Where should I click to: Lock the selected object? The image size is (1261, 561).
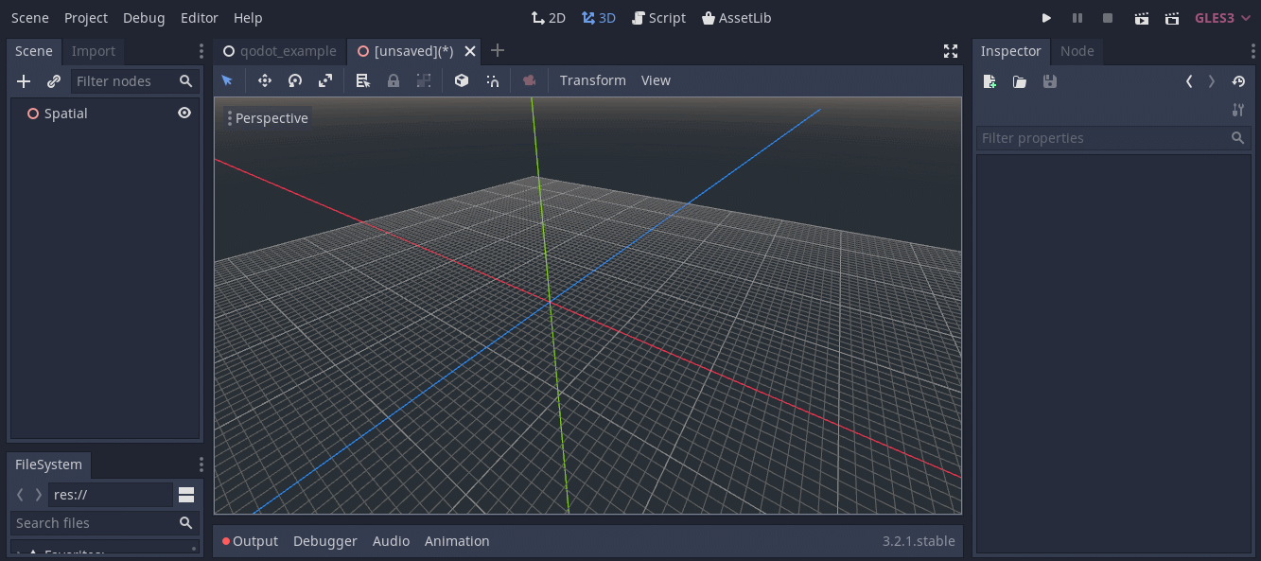(x=394, y=80)
